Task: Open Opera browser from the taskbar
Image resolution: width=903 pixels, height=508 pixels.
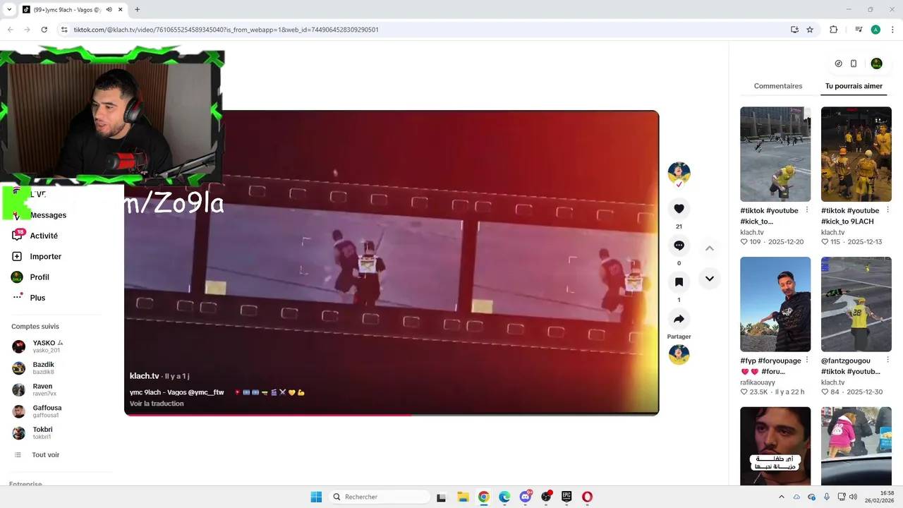Action: [x=587, y=497]
